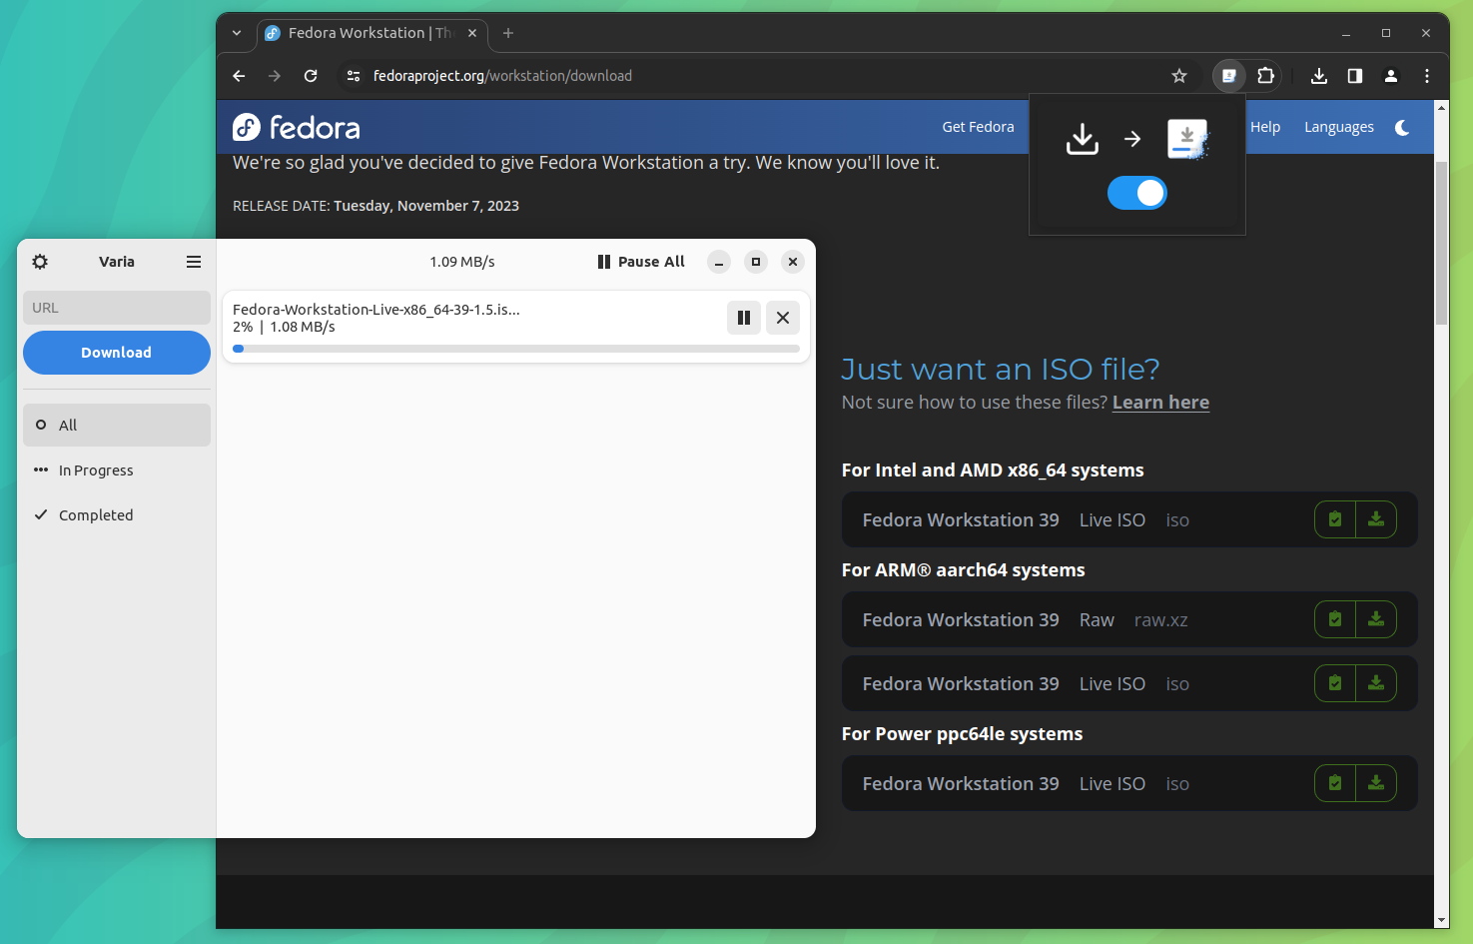
Task: Open the 'Learn here' link
Action: (1160, 402)
